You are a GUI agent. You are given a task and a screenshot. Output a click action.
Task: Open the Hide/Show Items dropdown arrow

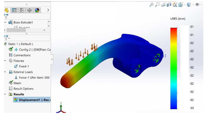pos(202,5)
